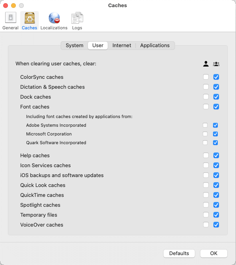Click the all-users group column icon
Viewport: 236px width, 265px height.
216,64
